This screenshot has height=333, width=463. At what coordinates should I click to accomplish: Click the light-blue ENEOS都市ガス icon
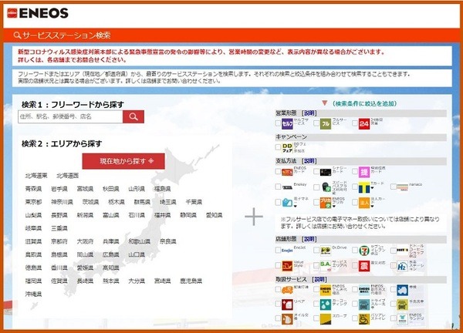click(363, 290)
